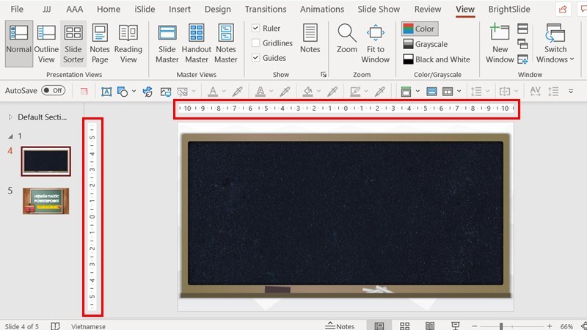Collapse the Default Section group
This screenshot has width=587, height=330.
click(x=10, y=117)
